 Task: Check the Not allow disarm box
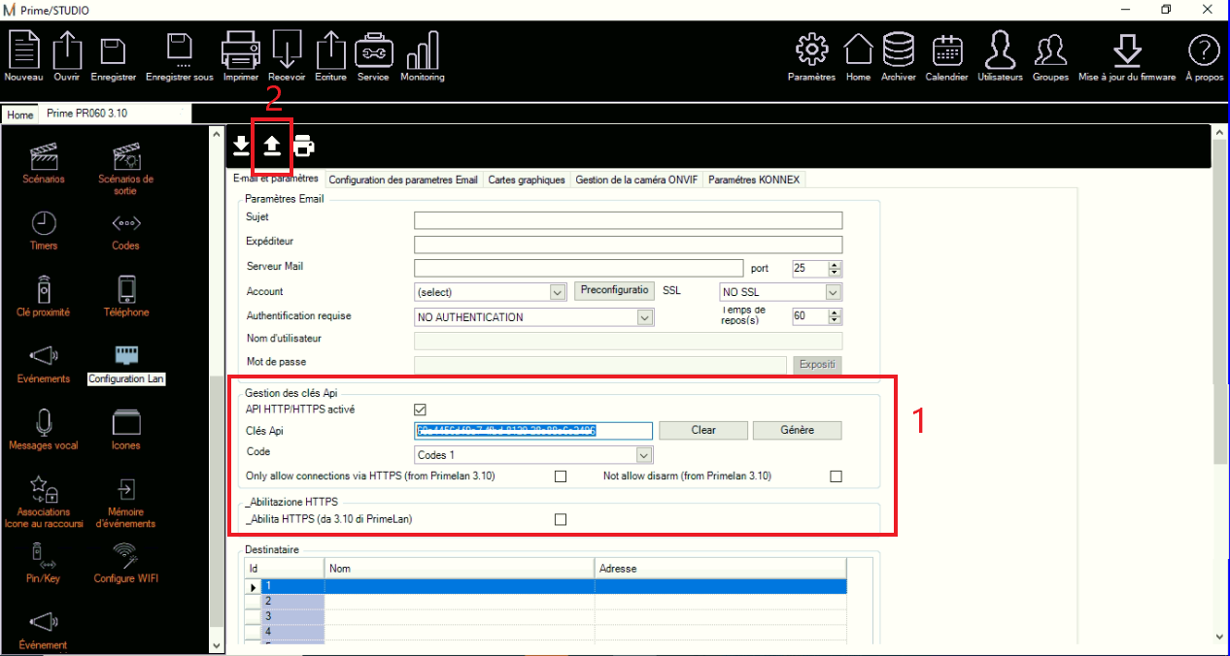tap(836, 476)
